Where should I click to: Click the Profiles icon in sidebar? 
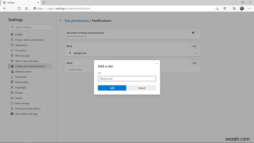pos(12,34)
